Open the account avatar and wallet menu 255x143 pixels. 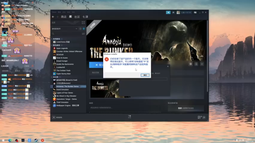tap(184, 12)
